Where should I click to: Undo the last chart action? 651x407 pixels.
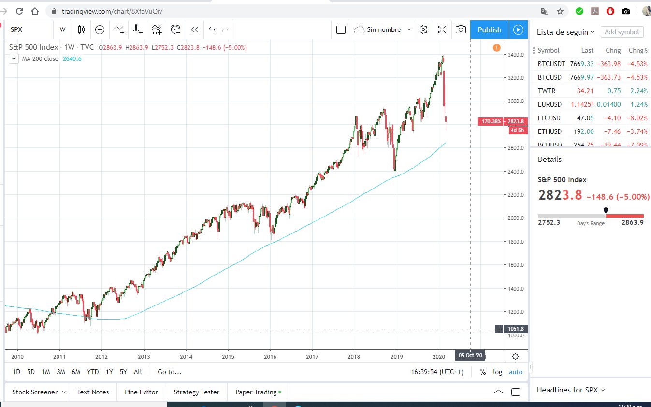(212, 29)
